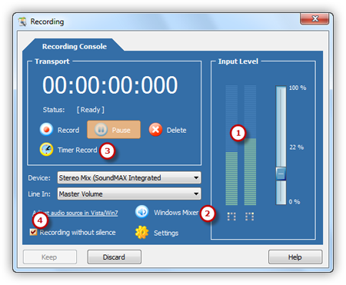Click the right channel level meter

coord(250,145)
